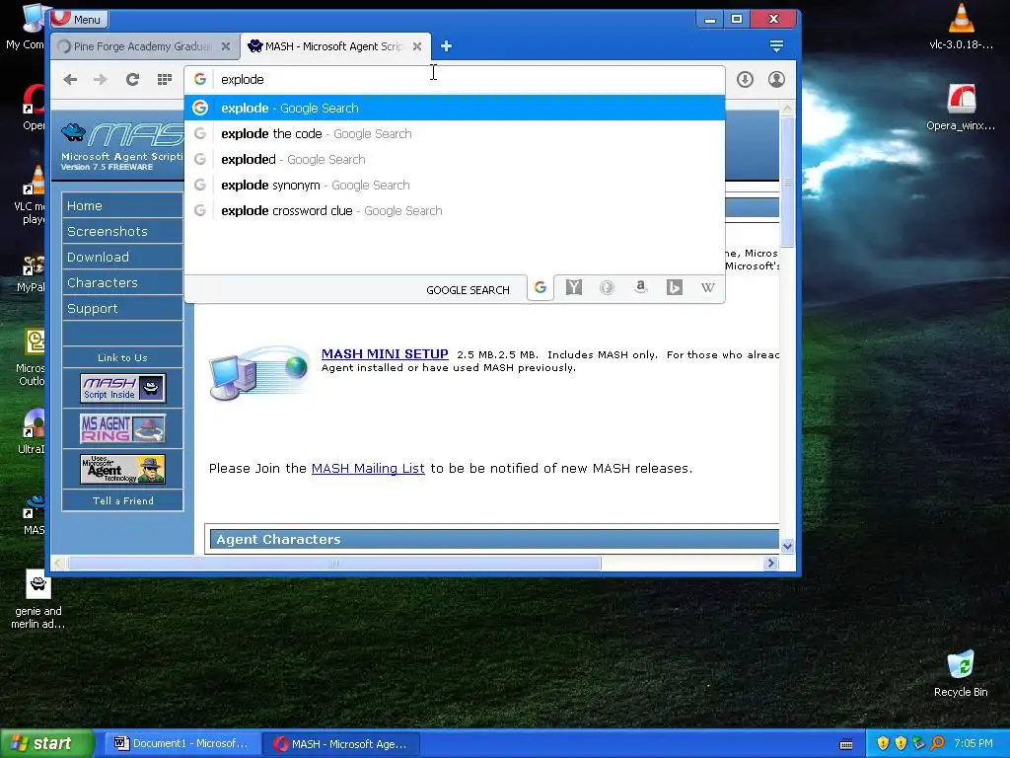Click the Microsoft Agent Technology banner
Viewport: 1010px width, 758px height.
pos(123,469)
